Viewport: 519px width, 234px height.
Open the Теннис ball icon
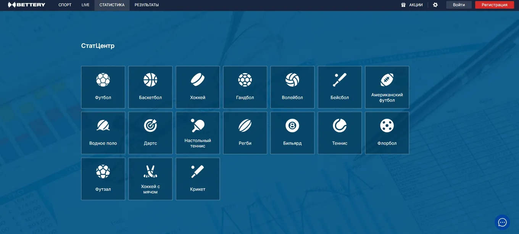(x=340, y=126)
